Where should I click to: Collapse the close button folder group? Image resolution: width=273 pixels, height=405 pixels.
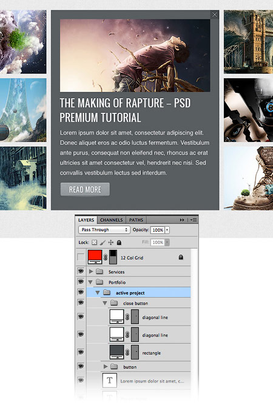click(x=105, y=303)
